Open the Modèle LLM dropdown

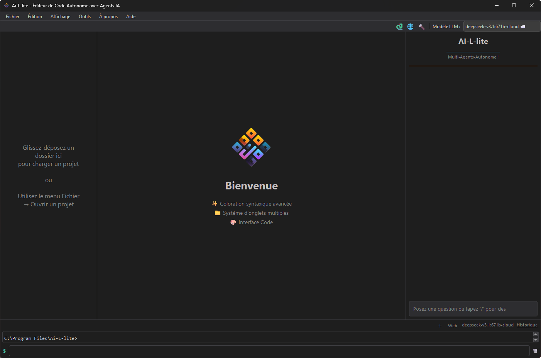[x=501, y=27]
